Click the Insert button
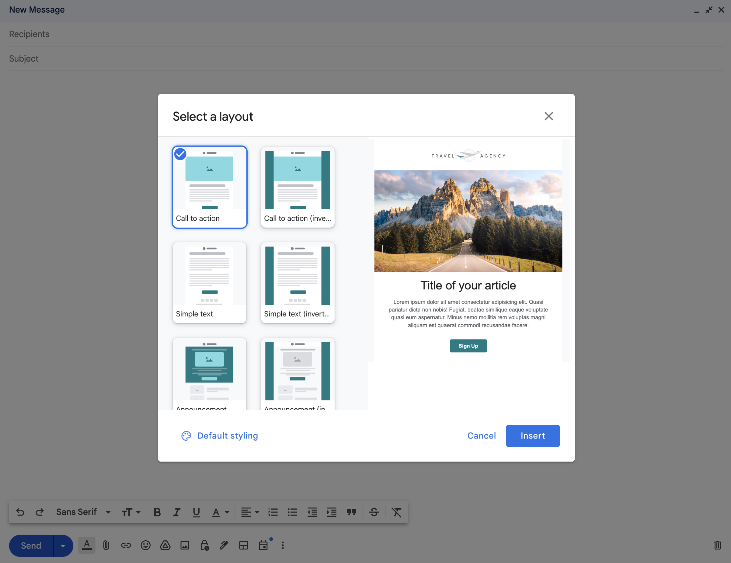Viewport: 731px width, 563px height. 532,436
